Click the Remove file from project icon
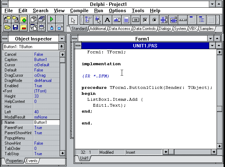 coord(23,27)
